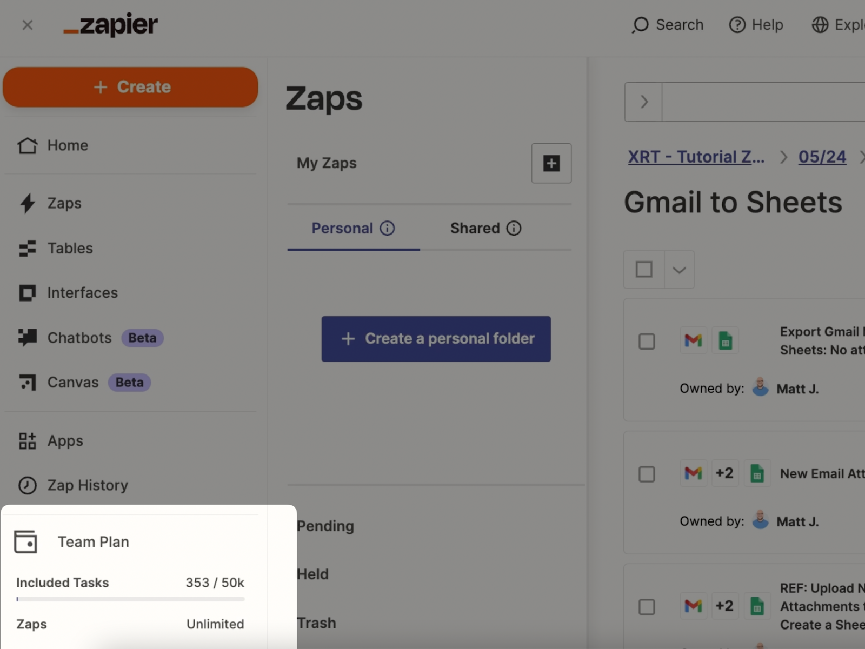The height and width of the screenshot is (649, 865).
Task: Open the REF: Upload zap title
Action: click(x=822, y=606)
